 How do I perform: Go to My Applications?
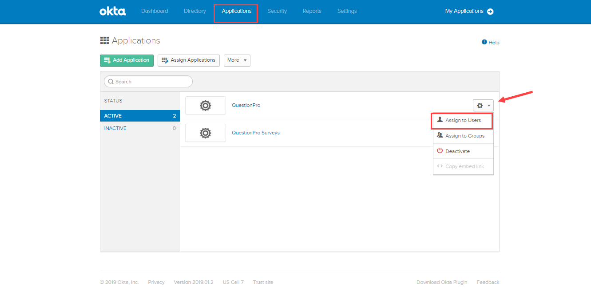tap(464, 11)
